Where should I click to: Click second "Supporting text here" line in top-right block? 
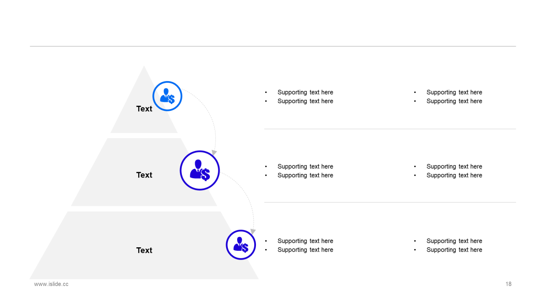click(454, 101)
